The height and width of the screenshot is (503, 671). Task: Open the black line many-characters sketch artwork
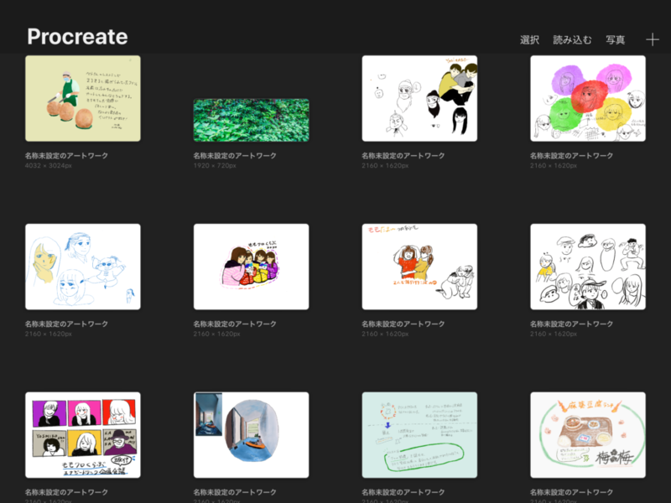point(588,267)
